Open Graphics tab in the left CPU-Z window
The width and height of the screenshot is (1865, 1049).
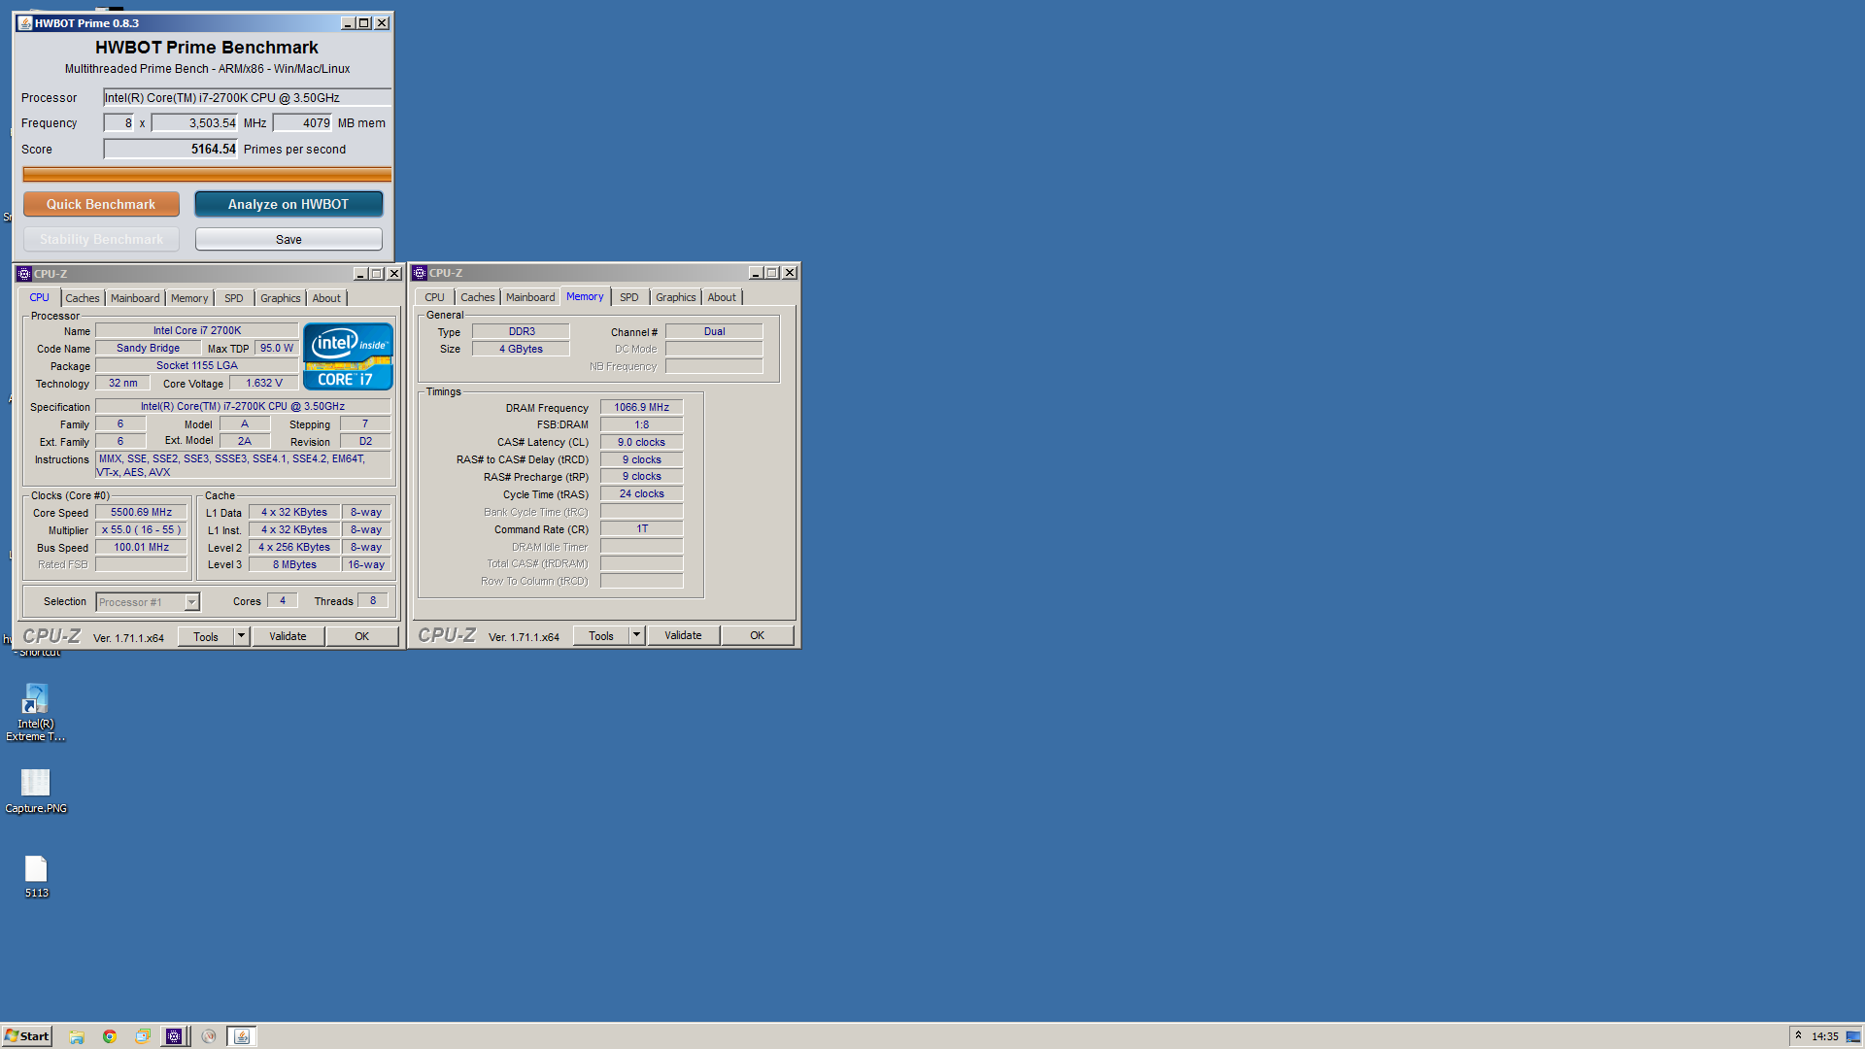click(x=281, y=298)
